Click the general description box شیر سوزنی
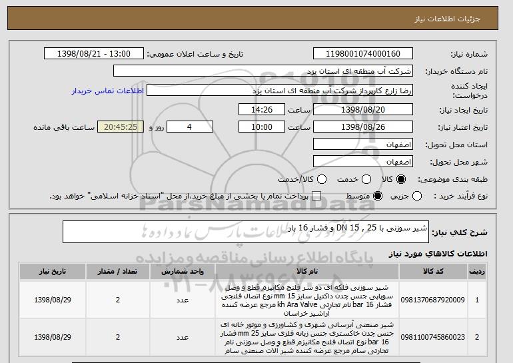This screenshot has width=513, height=363. pyautogui.click(x=246, y=232)
